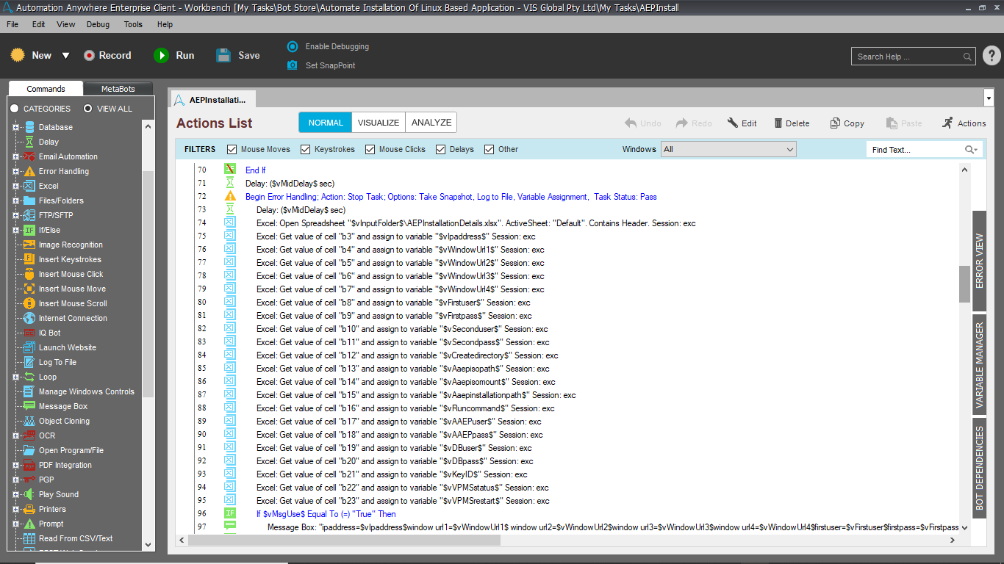
Task: Open the Debug menu
Action: pyautogui.click(x=98, y=24)
